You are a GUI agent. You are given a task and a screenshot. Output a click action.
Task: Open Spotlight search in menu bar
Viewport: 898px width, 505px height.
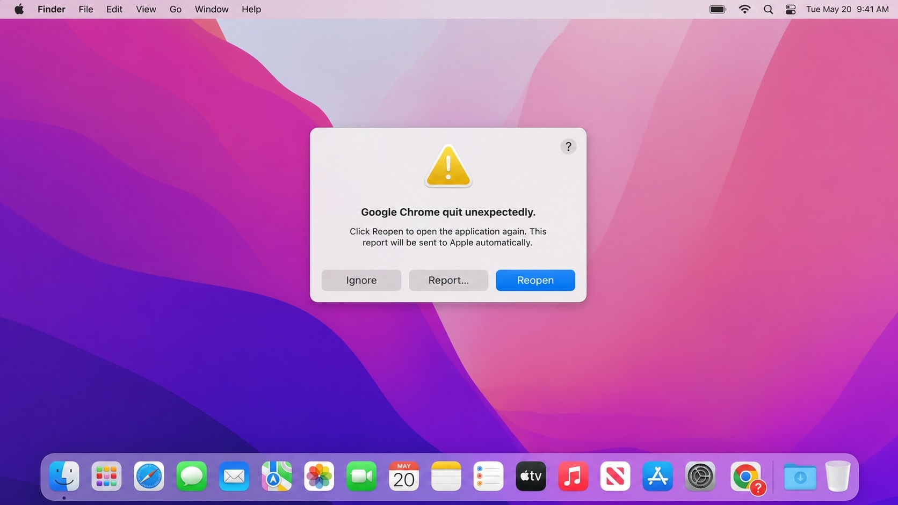tap(769, 9)
